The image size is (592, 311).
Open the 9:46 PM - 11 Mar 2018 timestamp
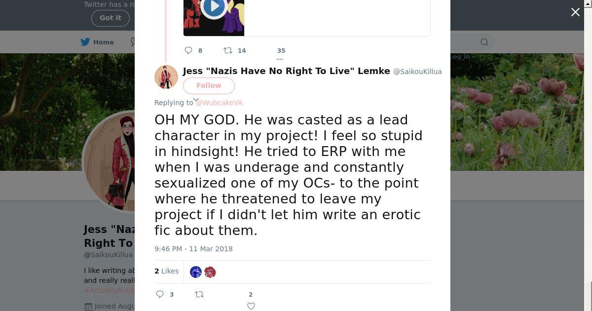193,249
